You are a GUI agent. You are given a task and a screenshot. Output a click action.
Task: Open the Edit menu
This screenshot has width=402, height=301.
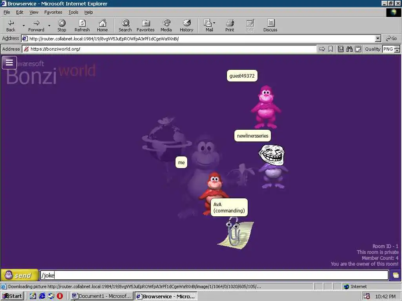[x=20, y=12]
